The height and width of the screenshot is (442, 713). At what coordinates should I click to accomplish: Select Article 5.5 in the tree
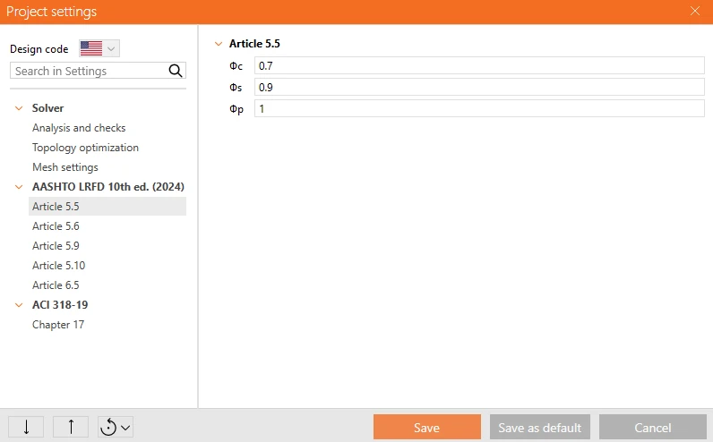(x=107, y=206)
